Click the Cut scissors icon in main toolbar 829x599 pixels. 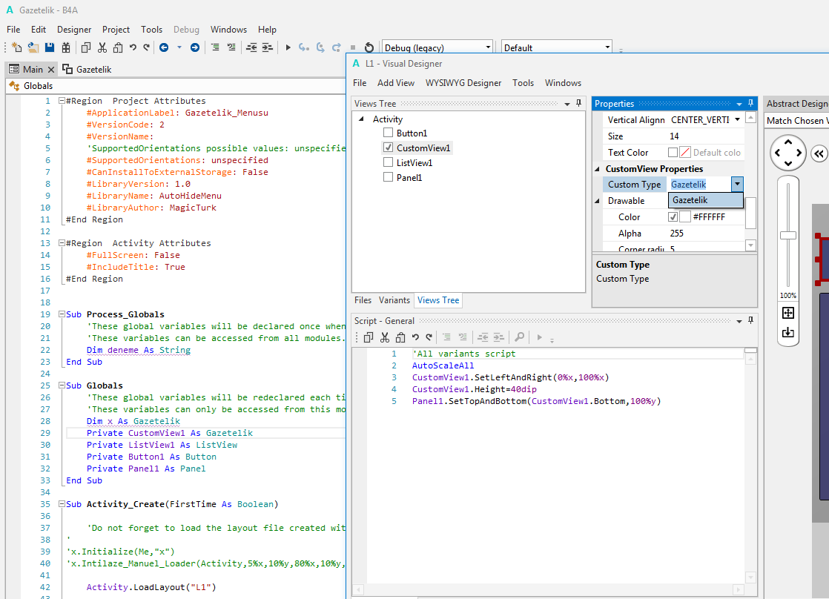[102, 47]
